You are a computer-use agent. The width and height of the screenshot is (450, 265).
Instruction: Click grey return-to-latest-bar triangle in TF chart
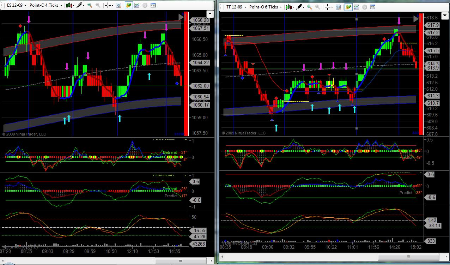click(415, 19)
